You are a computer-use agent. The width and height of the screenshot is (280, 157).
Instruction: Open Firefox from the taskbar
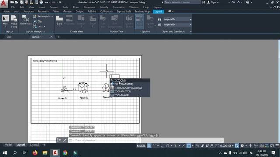click(35, 153)
